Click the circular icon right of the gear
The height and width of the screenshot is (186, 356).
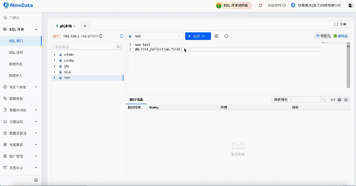point(226,36)
